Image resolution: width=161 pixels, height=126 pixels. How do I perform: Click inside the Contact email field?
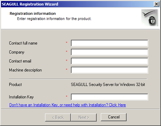[x=109, y=61]
